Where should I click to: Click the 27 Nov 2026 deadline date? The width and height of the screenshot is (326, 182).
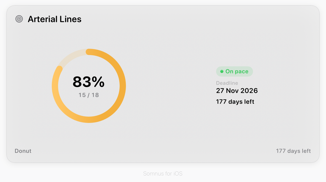point(237,91)
